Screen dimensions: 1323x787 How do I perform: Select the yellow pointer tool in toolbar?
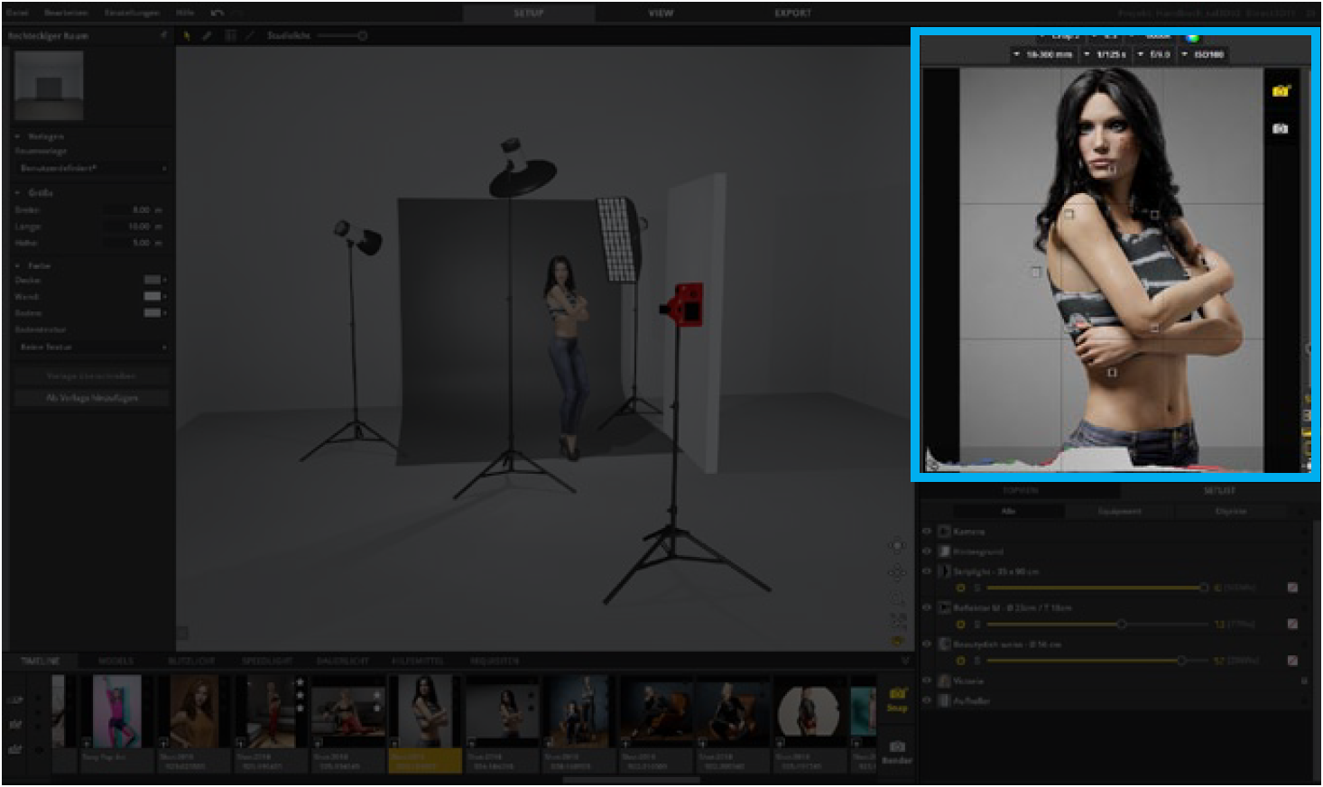[187, 36]
